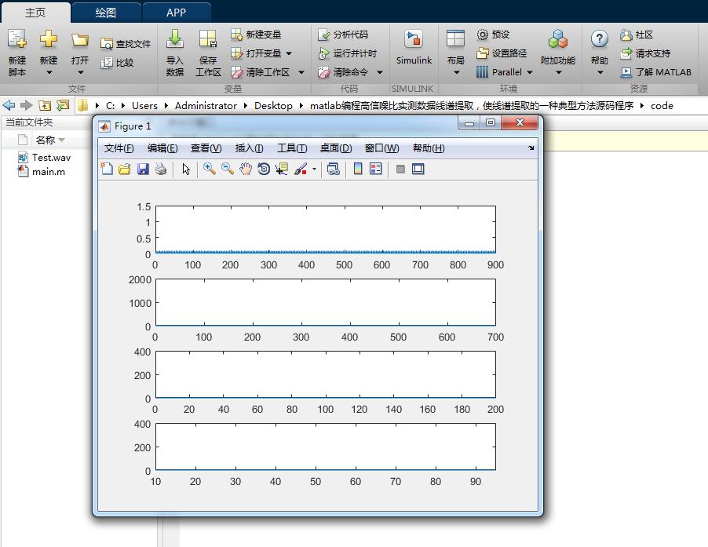Screen dimensions: 708x547
Task: Hide plot tools in Figure 1 toolbar
Action: pyautogui.click(x=400, y=170)
